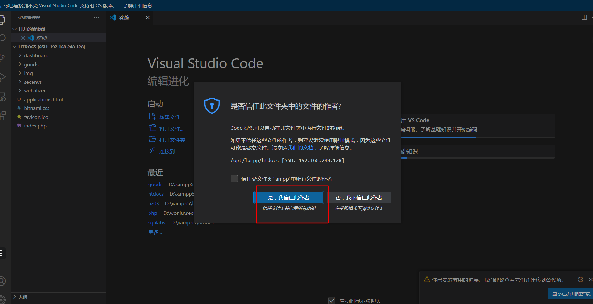Click the 连接到 remote icon
Image resolution: width=593 pixels, height=304 pixels.
pos(152,150)
